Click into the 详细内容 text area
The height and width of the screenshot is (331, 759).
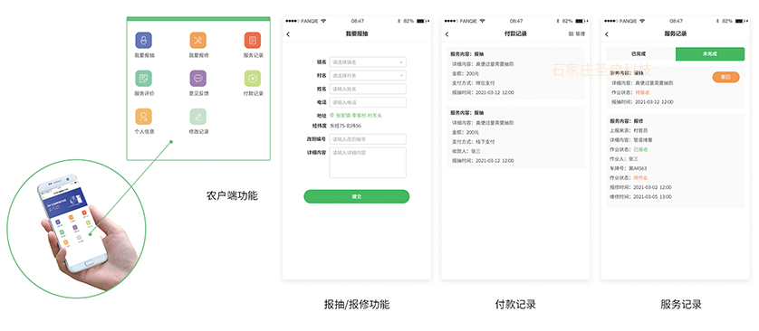click(x=368, y=163)
